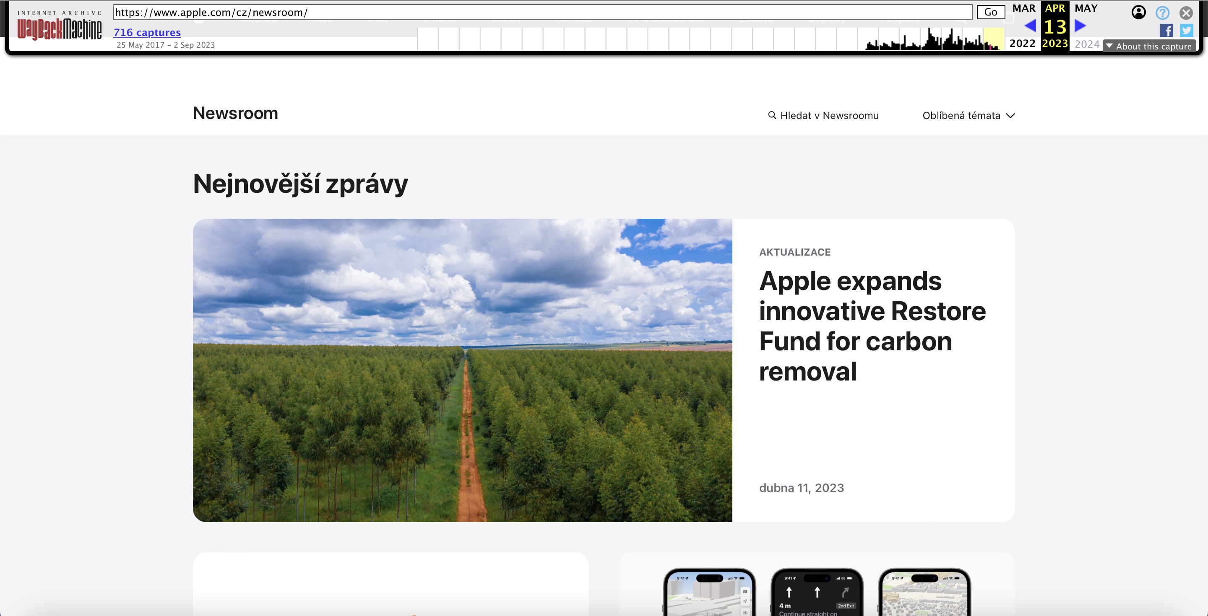Open the account profile icon
Screen dimensions: 1208x616
point(1139,12)
